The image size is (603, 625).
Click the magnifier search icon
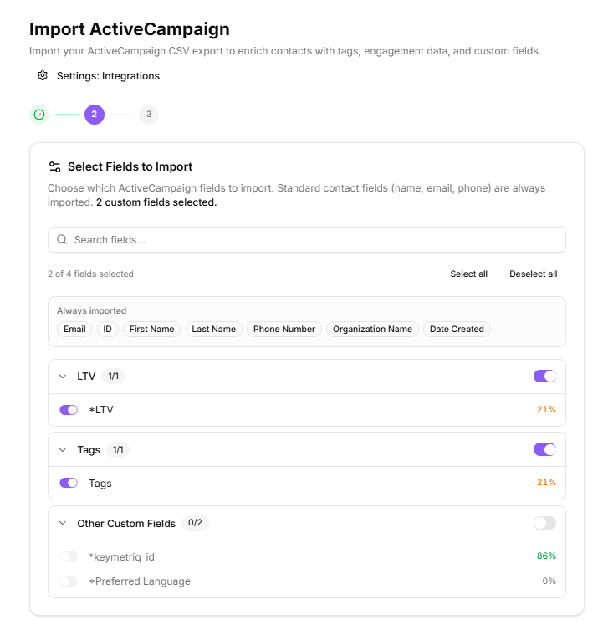(x=62, y=239)
